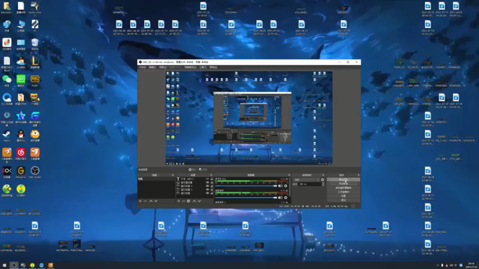Click the transition duration spinner arrows

click(x=323, y=184)
